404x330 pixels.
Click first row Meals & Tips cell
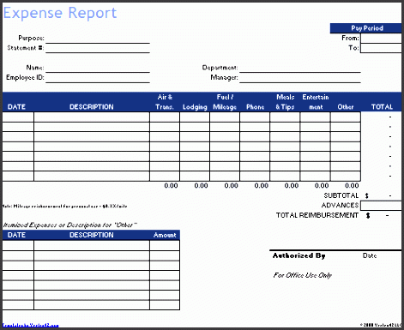coord(285,117)
